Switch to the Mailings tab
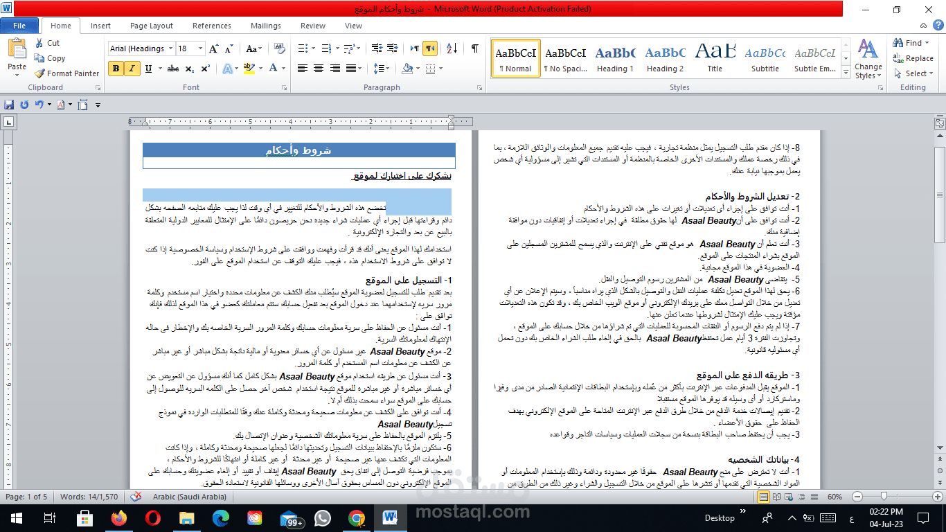 [x=266, y=26]
